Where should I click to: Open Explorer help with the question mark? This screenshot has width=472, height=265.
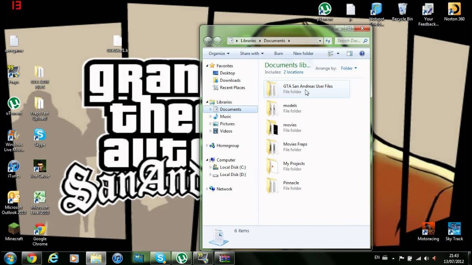(x=362, y=53)
